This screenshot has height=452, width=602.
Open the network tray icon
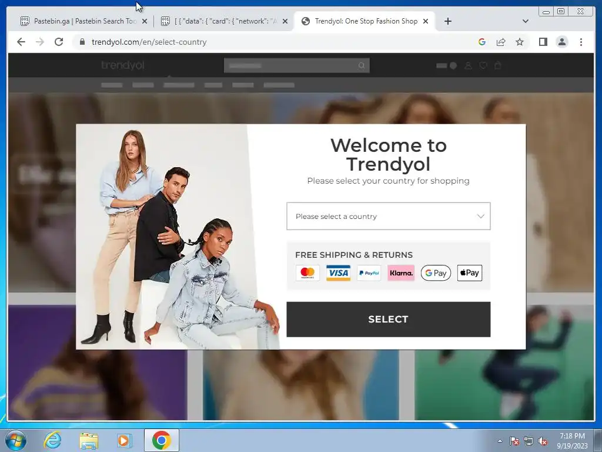[529, 441]
